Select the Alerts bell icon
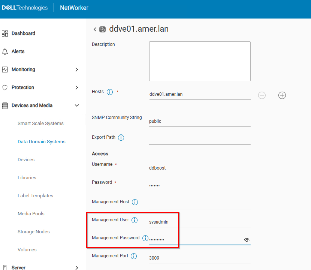The width and height of the screenshot is (311, 270). click(x=5, y=51)
